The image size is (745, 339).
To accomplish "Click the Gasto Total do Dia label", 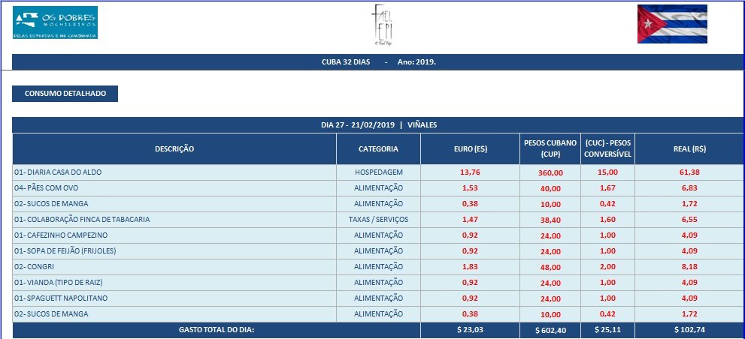I will [x=217, y=329].
